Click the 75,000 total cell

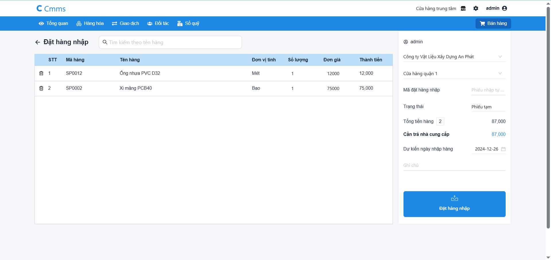tap(366, 88)
